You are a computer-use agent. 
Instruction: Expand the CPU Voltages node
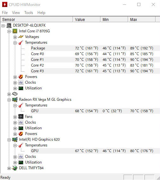point(15,37)
